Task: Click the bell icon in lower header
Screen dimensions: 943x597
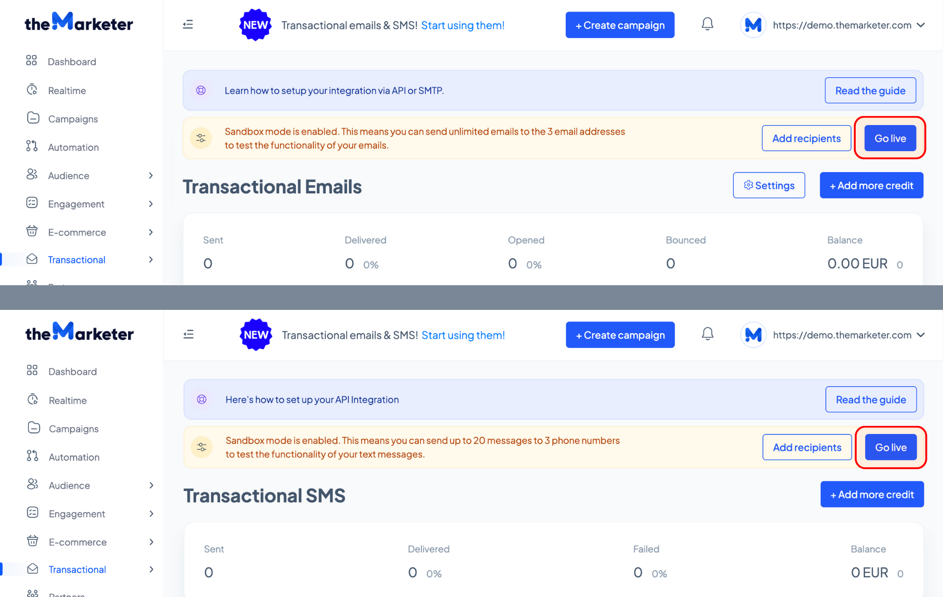Action: 707,334
